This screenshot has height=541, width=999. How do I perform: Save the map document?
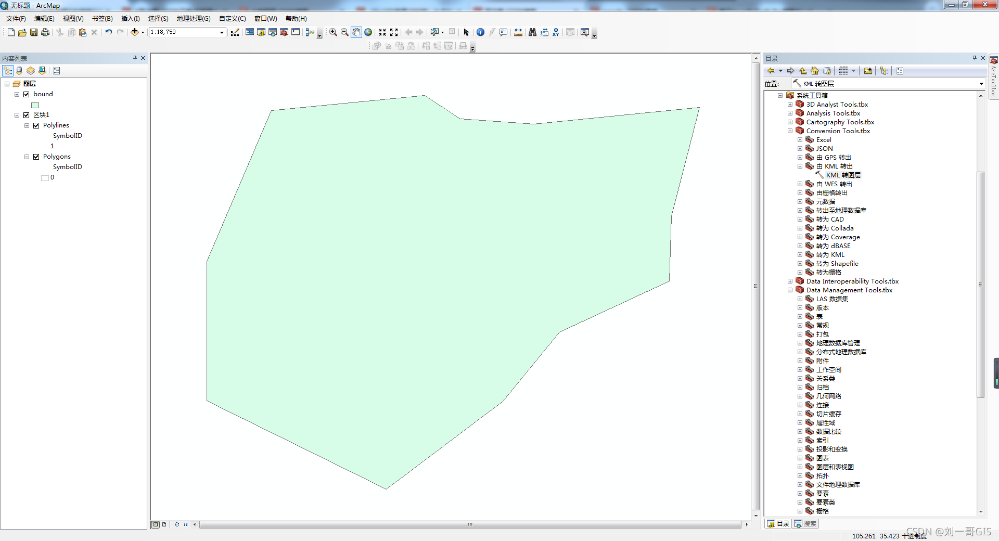[x=34, y=32]
